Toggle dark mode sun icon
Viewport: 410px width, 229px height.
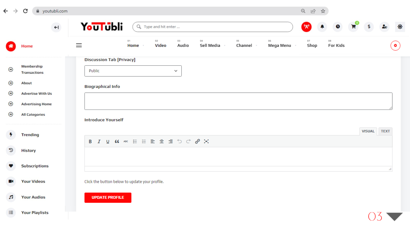(x=400, y=27)
